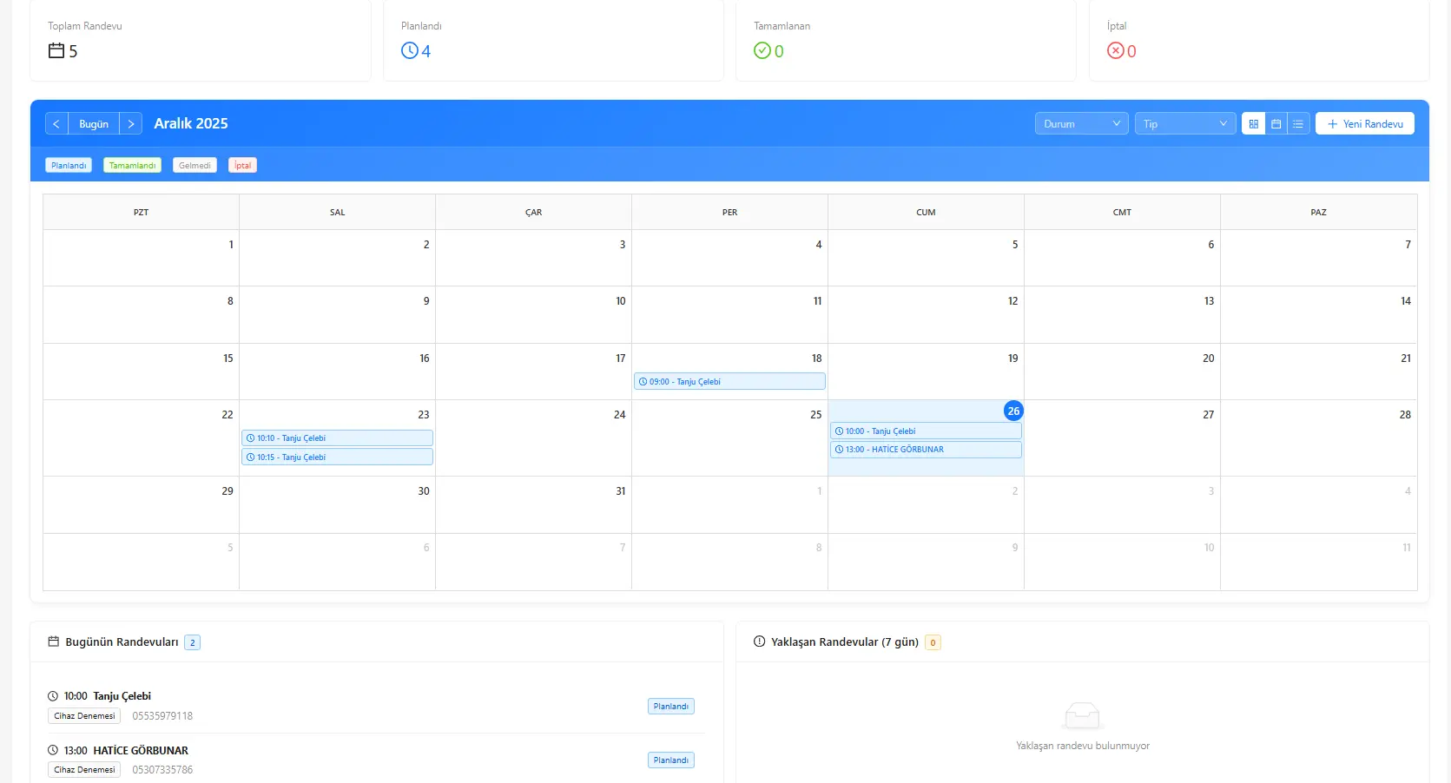Open the Tip filter dropdown

pyautogui.click(x=1184, y=124)
